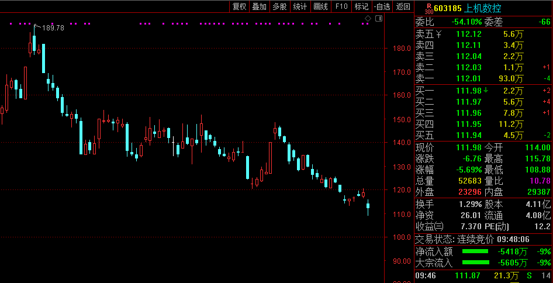Toggle the 收益(三) quarter indicator

[429, 226]
